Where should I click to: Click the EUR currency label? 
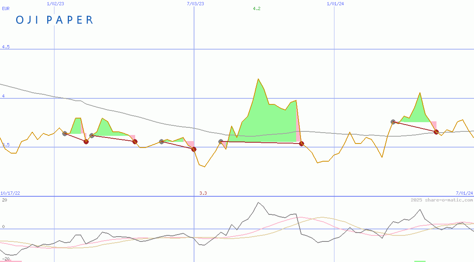[6, 8]
